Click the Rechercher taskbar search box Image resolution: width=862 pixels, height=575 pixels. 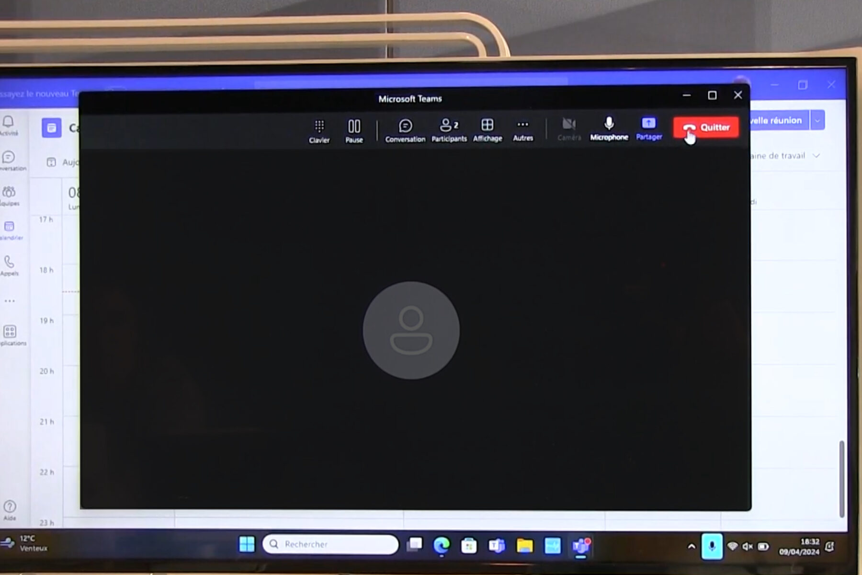[330, 544]
